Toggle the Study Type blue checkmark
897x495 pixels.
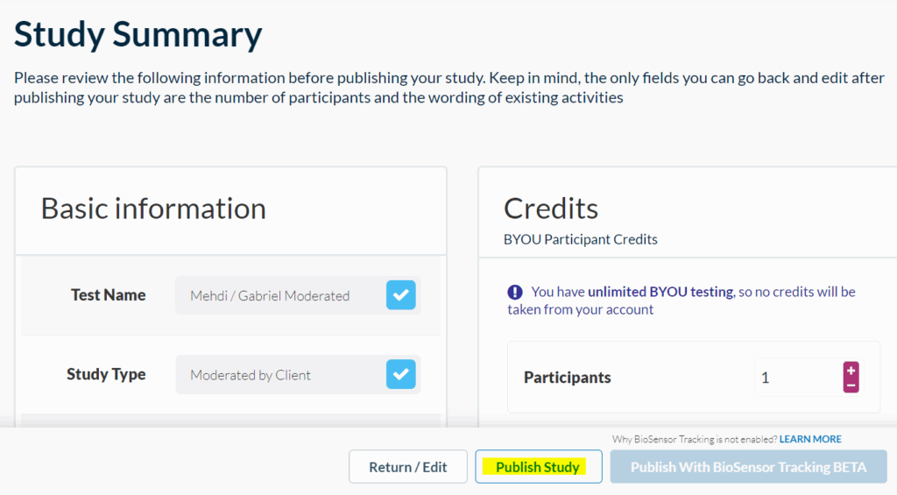(400, 374)
